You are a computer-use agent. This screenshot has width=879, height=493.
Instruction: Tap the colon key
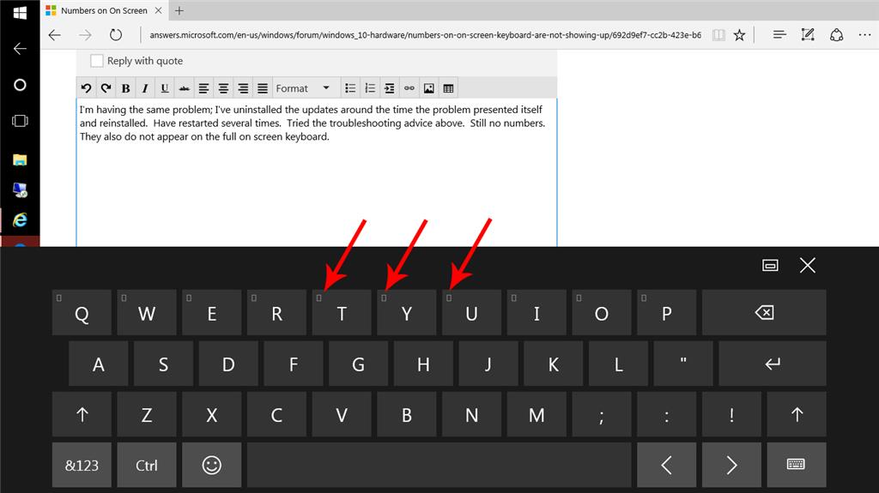(666, 414)
